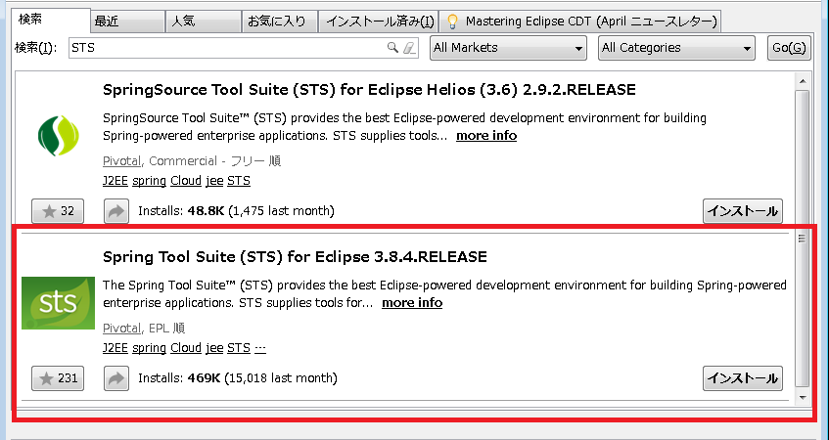
Task: Click Pivotal link in the Commercial entry
Action: coord(122,161)
